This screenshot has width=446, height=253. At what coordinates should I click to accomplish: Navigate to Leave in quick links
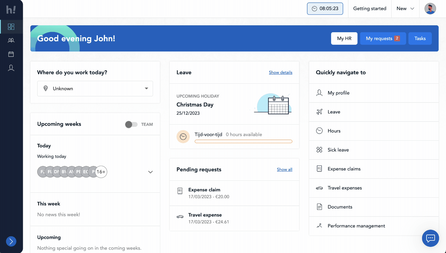pyautogui.click(x=374, y=112)
